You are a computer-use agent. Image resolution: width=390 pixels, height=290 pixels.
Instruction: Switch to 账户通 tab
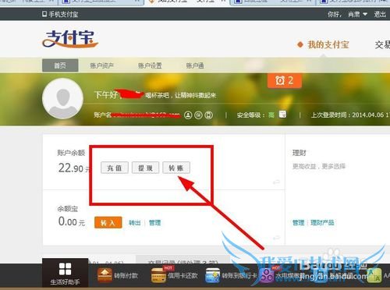pyautogui.click(x=195, y=65)
